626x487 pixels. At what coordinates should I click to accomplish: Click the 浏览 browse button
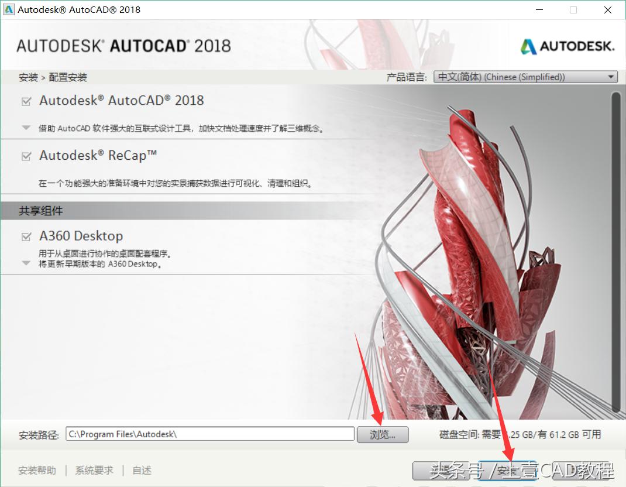click(383, 434)
